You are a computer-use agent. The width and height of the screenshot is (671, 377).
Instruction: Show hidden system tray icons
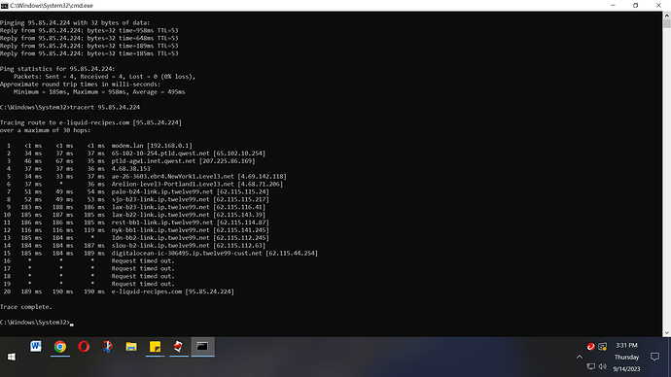click(x=579, y=357)
